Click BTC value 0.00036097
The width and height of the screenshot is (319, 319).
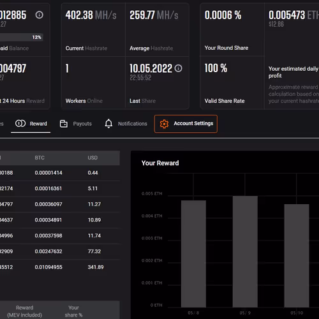tap(48, 204)
